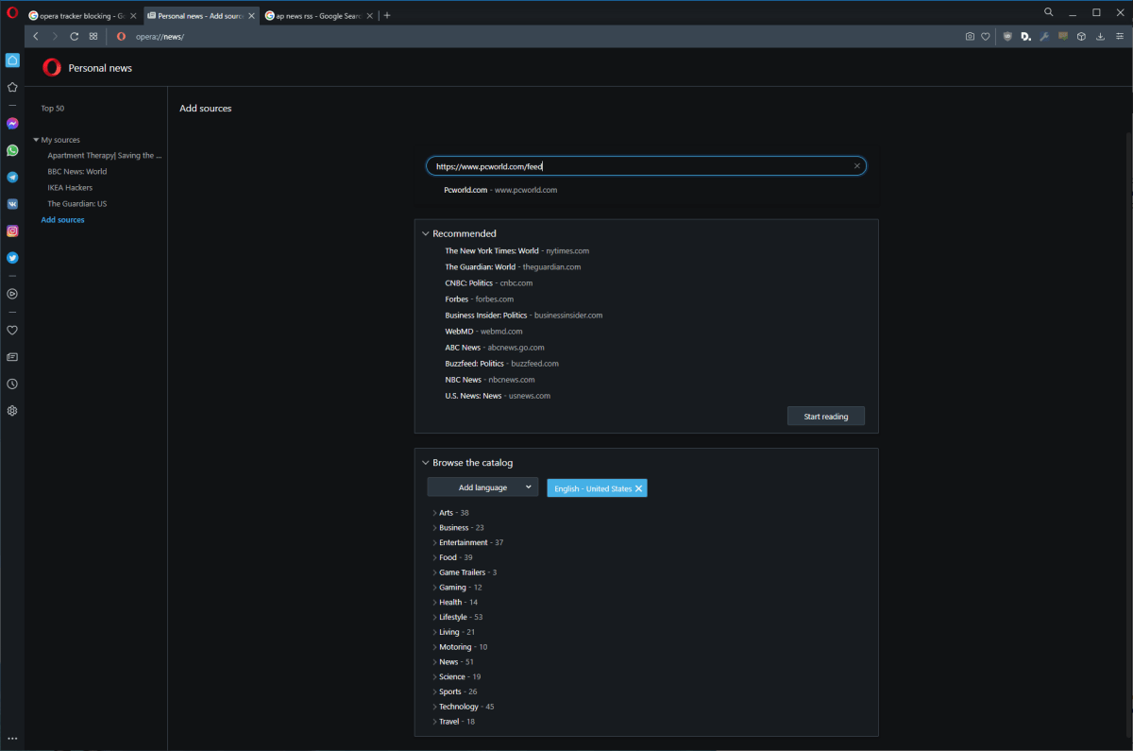Go back to previous page
Image resolution: width=1133 pixels, height=751 pixels.
36,36
